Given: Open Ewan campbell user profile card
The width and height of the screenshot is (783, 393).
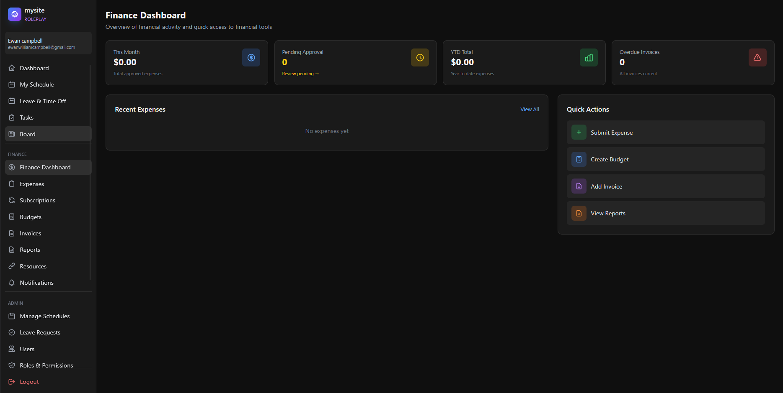Looking at the screenshot, I should [48, 43].
